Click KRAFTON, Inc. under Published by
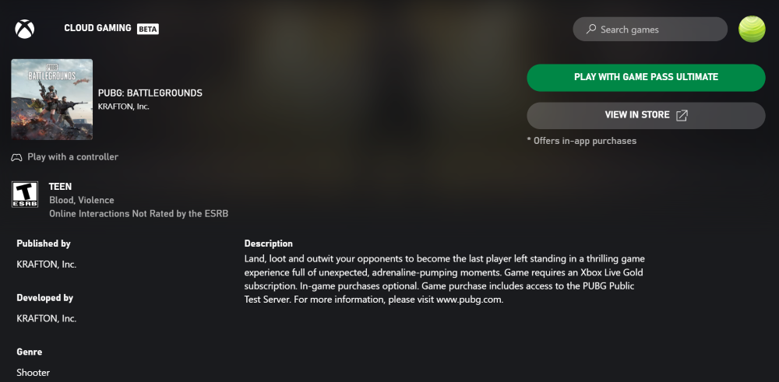This screenshot has width=779, height=382. (x=46, y=265)
